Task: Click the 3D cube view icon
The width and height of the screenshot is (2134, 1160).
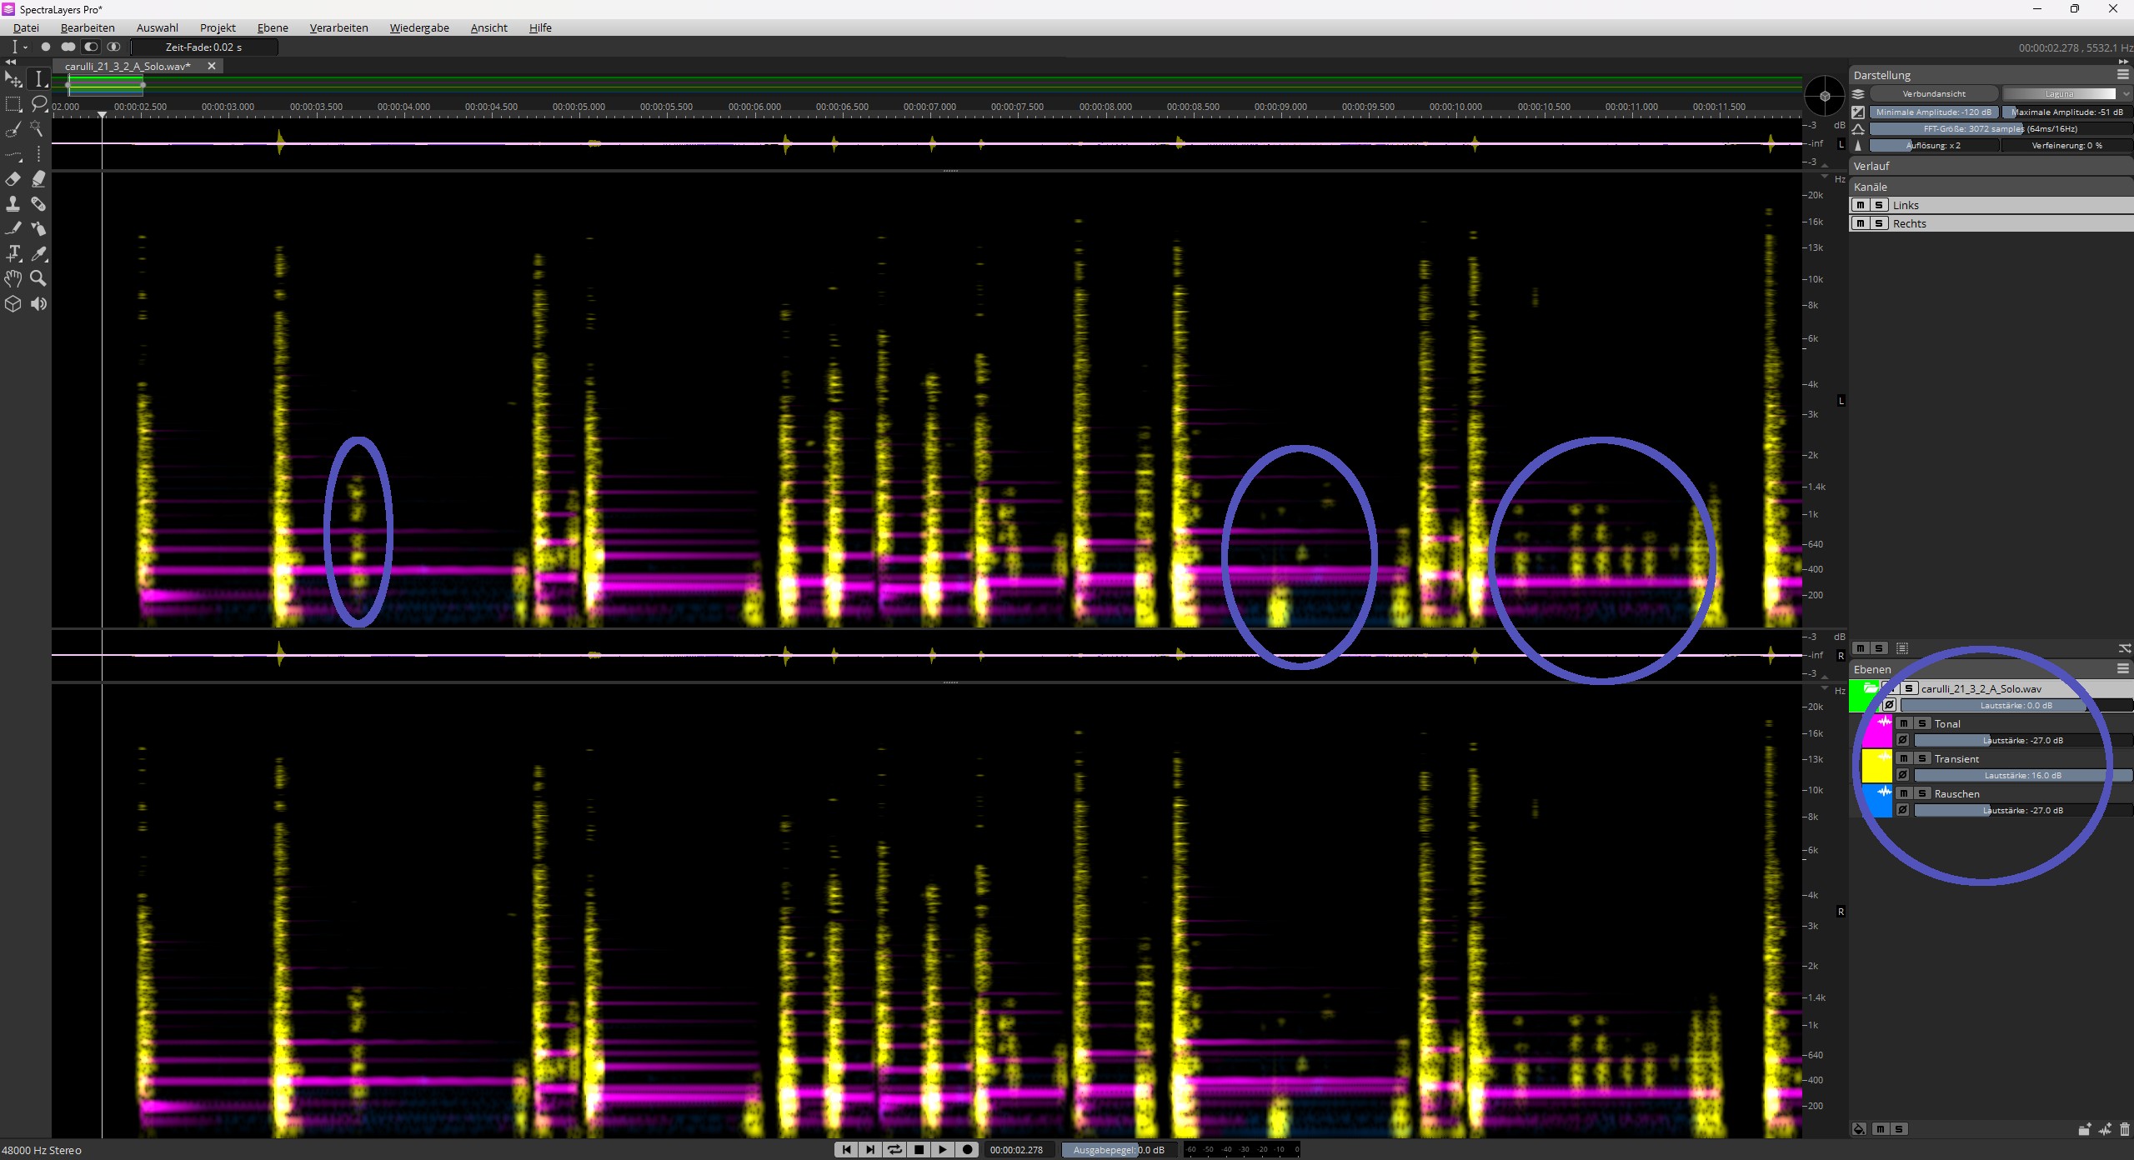Action: pyautogui.click(x=13, y=303)
